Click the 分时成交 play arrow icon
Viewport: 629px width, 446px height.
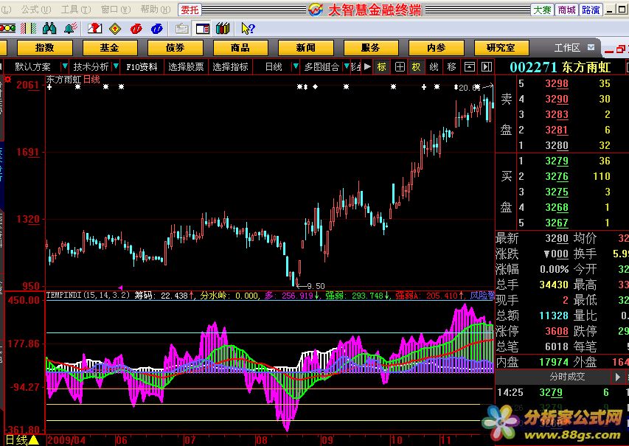point(617,377)
